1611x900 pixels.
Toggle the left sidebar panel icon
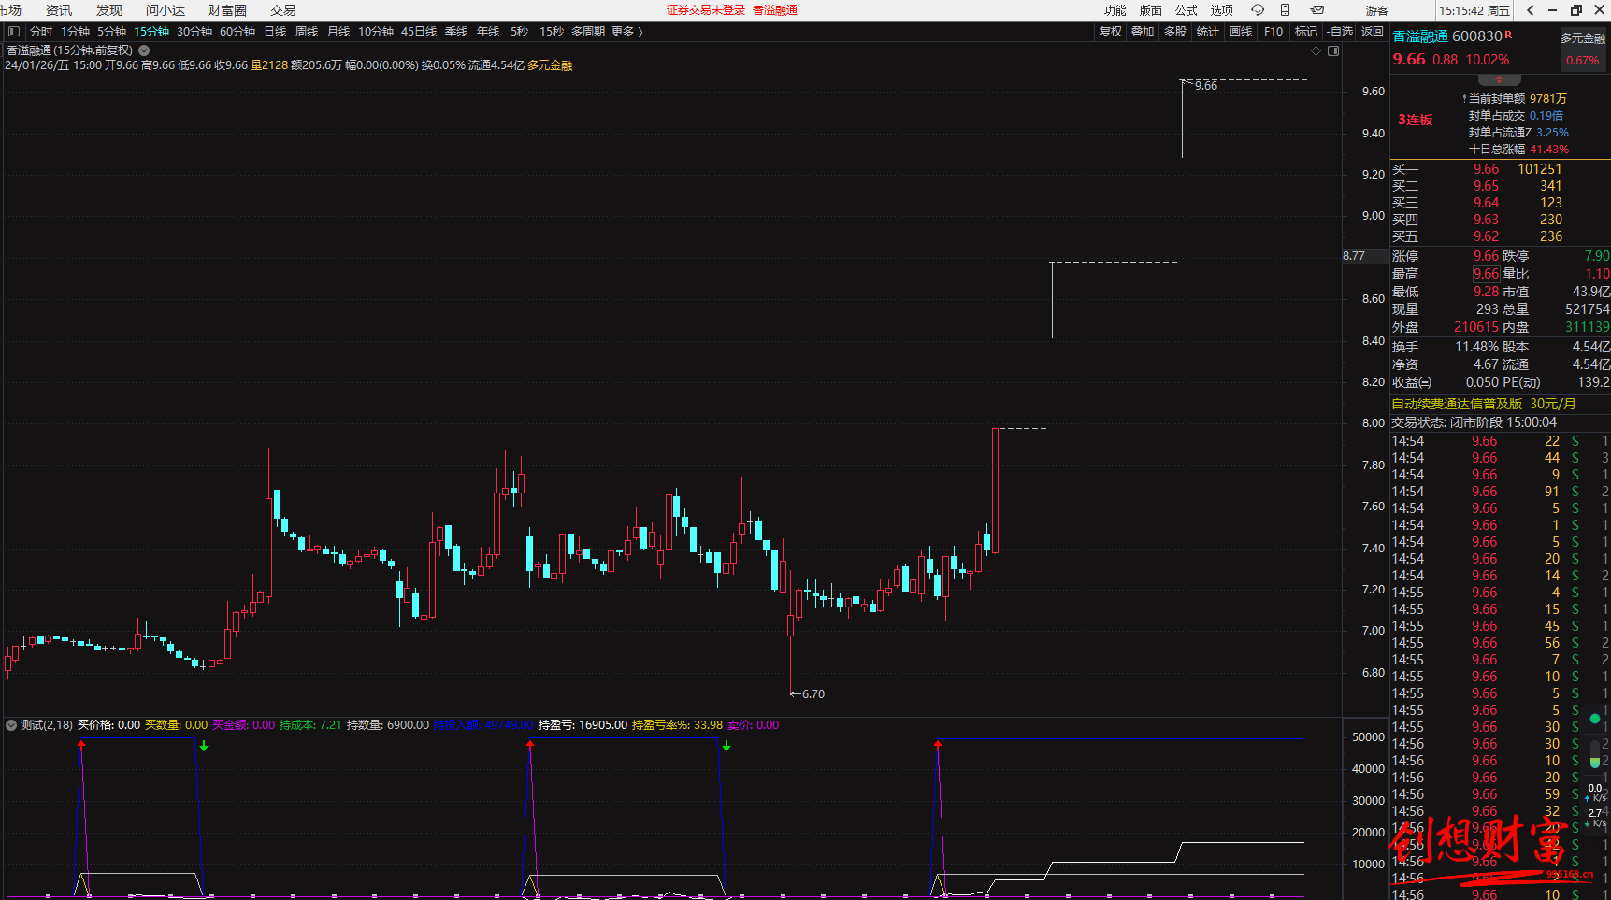[x=13, y=32]
